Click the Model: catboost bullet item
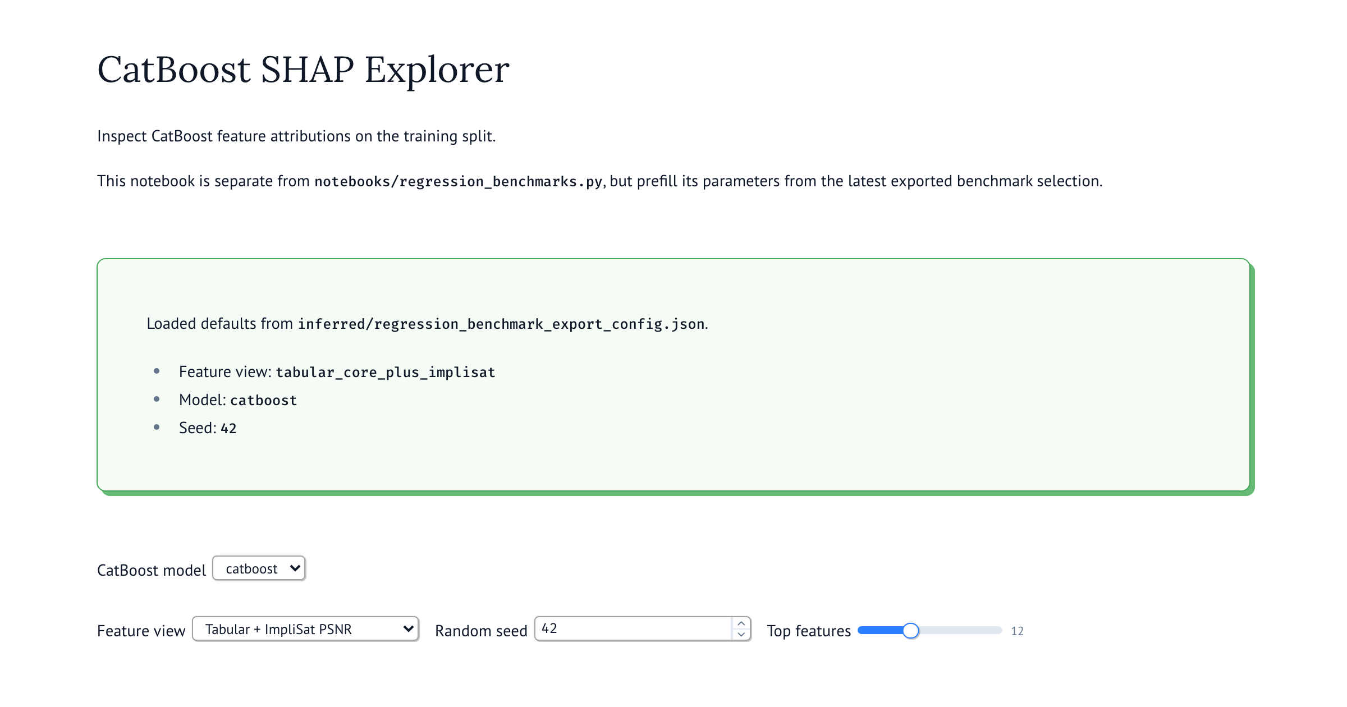This screenshot has height=707, width=1347. click(238, 400)
